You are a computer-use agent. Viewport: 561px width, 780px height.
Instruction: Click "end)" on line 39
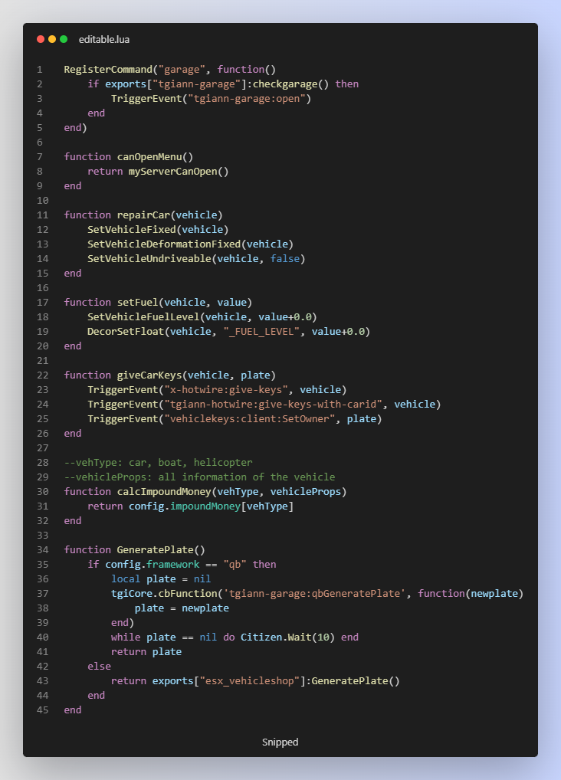(123, 623)
